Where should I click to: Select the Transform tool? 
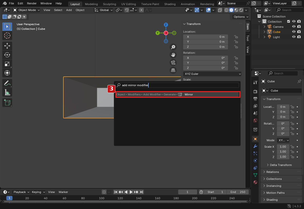coord(7,73)
